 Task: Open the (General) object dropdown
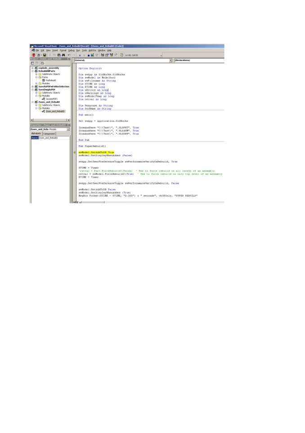coord(170,60)
